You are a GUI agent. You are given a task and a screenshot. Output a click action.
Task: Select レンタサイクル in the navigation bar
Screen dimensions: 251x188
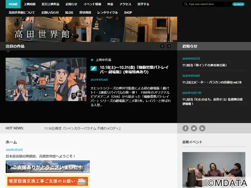point(108,13)
